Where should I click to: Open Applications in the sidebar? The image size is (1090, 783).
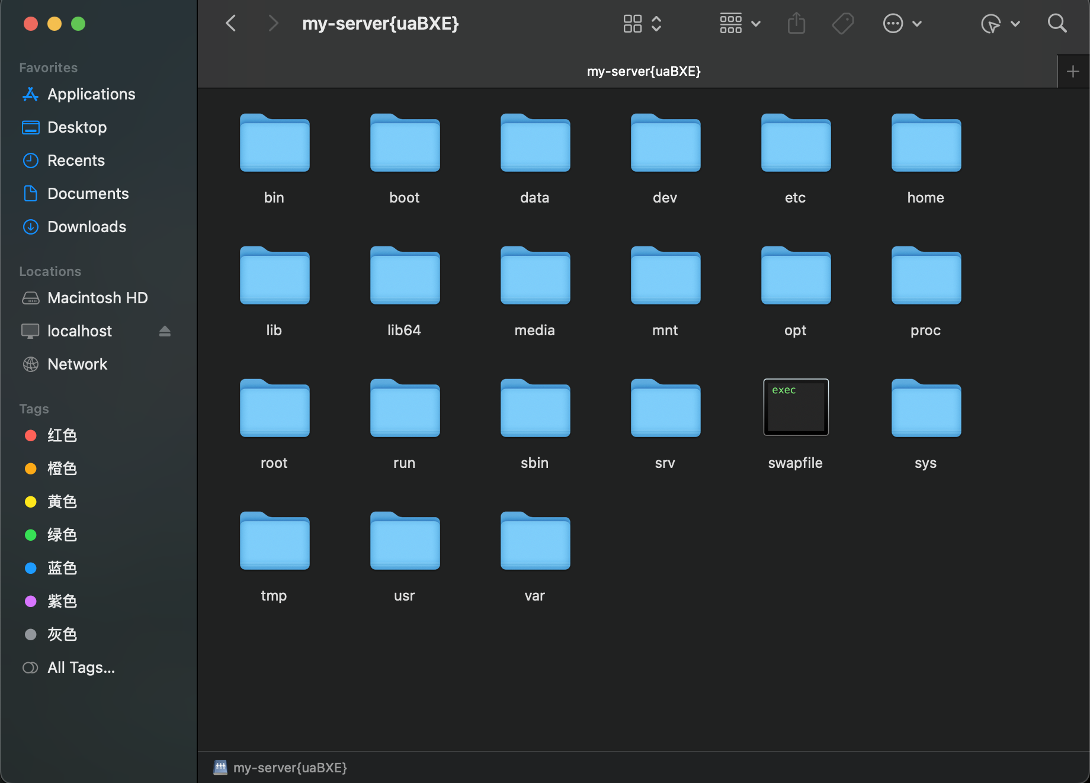pos(91,94)
